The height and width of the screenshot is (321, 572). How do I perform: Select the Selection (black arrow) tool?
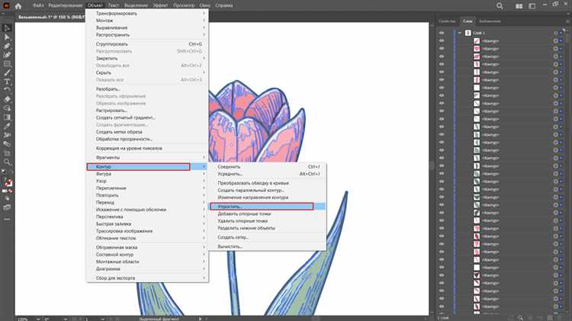click(x=7, y=28)
